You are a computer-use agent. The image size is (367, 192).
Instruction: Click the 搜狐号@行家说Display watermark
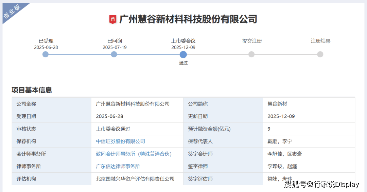[x=321, y=185]
